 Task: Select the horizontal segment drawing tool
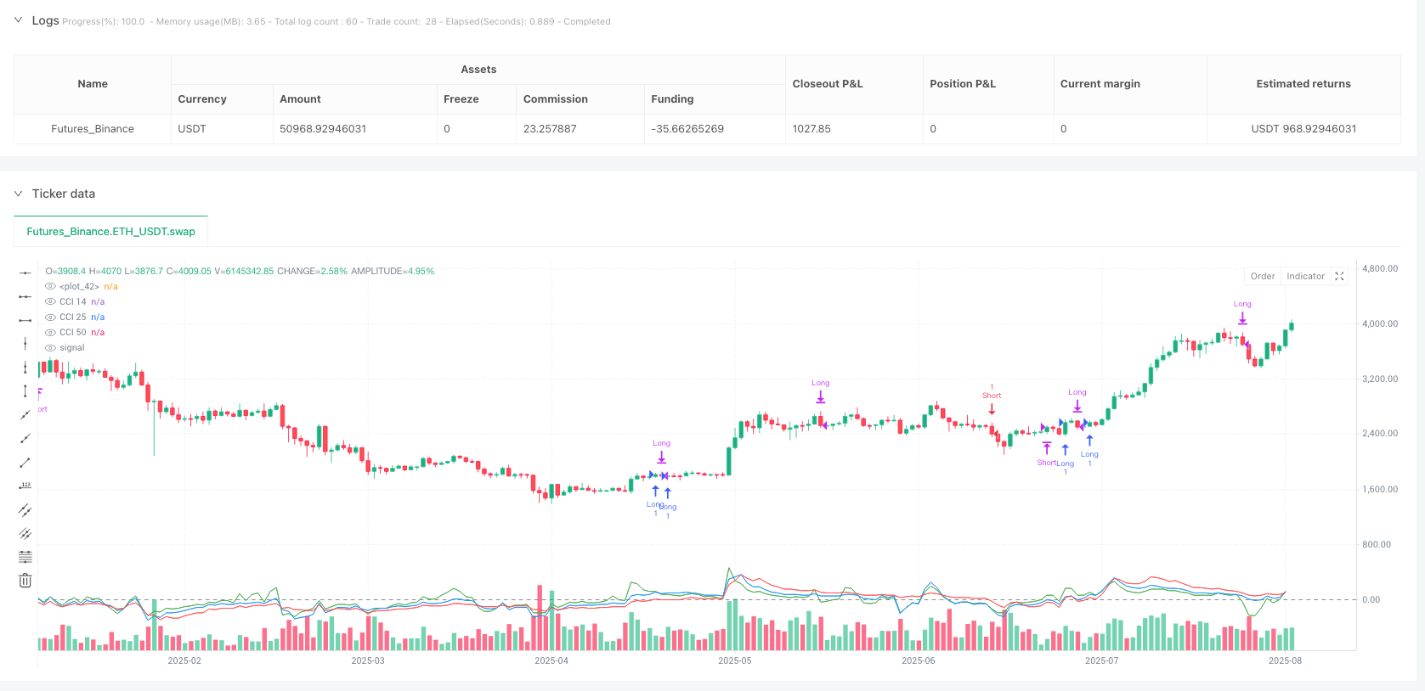coord(25,320)
